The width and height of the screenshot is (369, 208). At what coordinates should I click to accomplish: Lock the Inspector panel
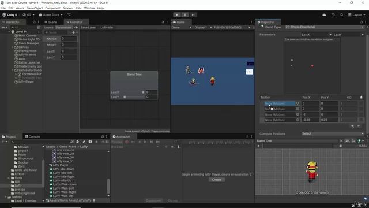pyautogui.click(x=362, y=22)
